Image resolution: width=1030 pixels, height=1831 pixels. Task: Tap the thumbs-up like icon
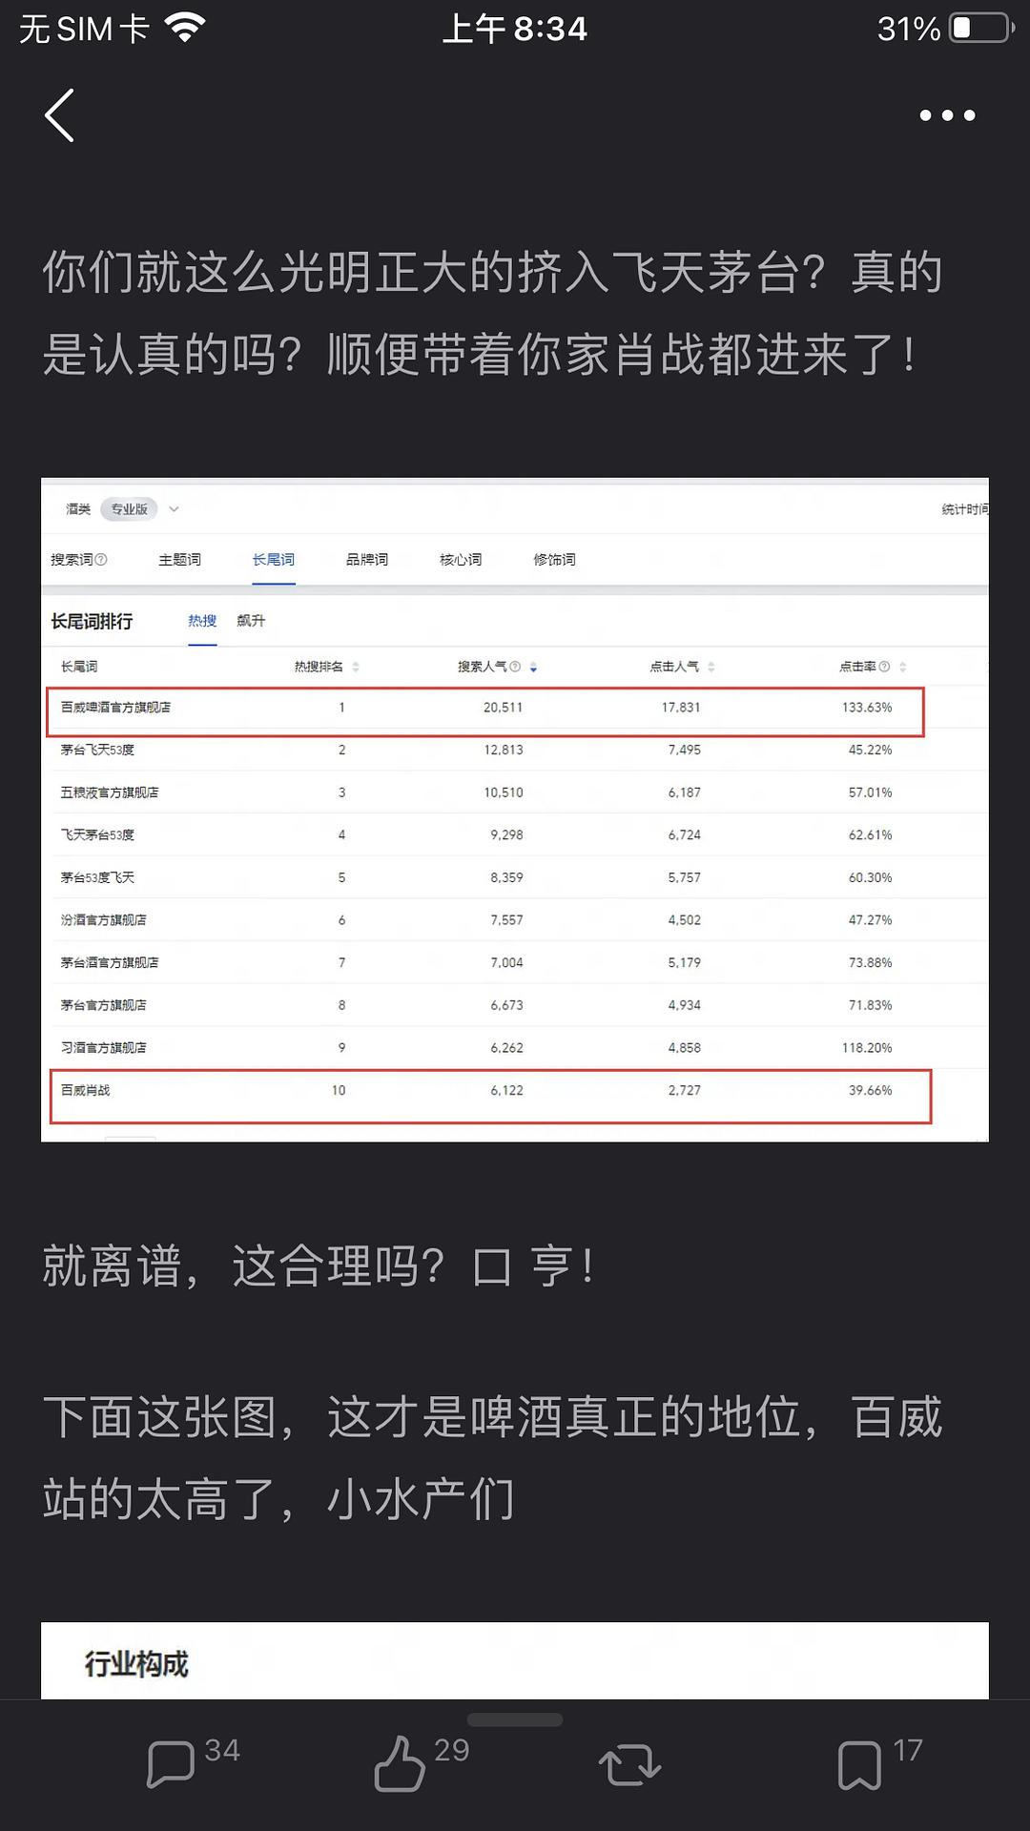coord(399,1763)
